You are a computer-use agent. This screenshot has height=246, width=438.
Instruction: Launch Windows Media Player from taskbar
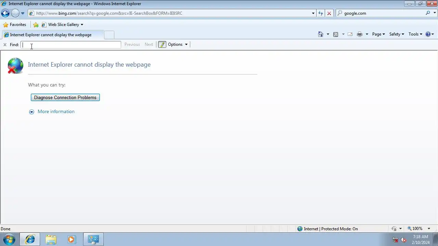pyautogui.click(x=72, y=239)
